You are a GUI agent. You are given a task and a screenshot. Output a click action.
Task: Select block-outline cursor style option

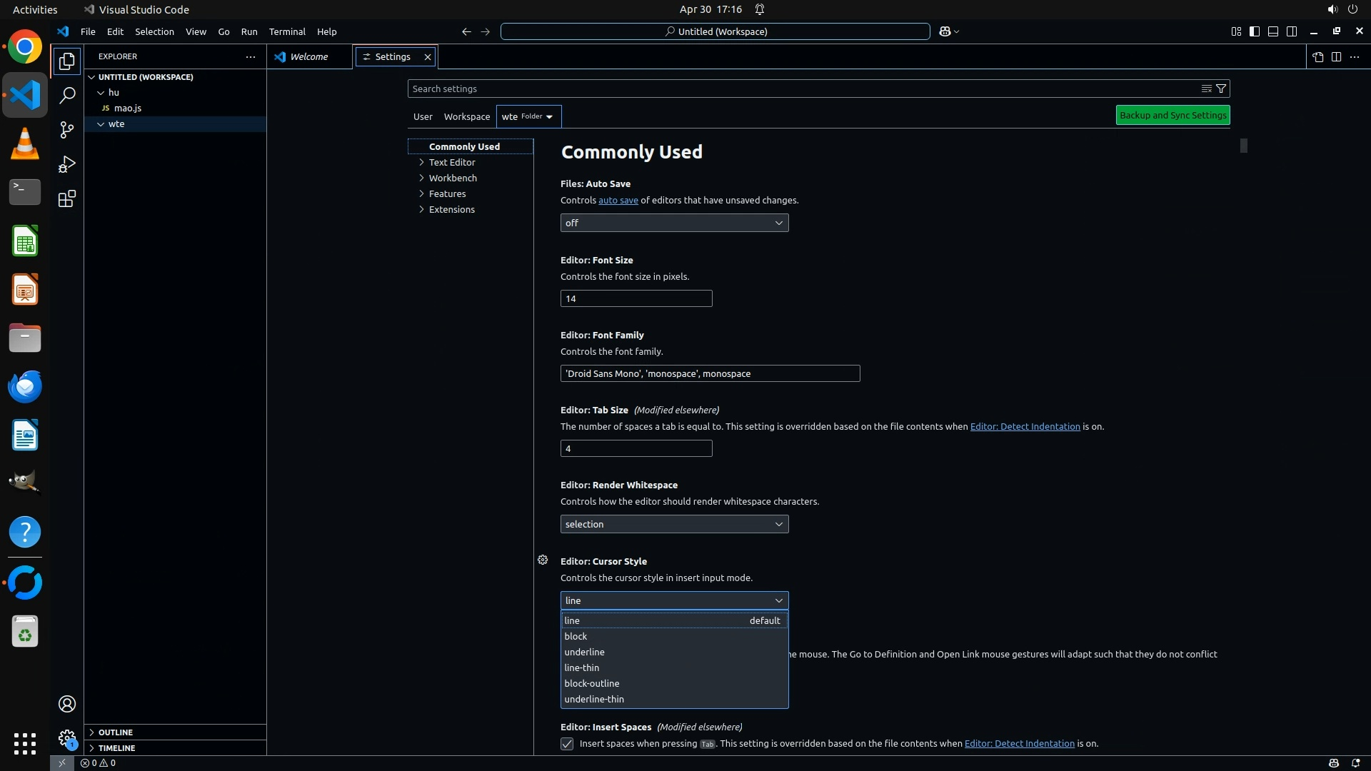(x=592, y=683)
